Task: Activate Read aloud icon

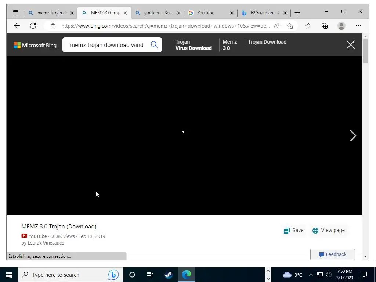Action: click(x=276, y=26)
